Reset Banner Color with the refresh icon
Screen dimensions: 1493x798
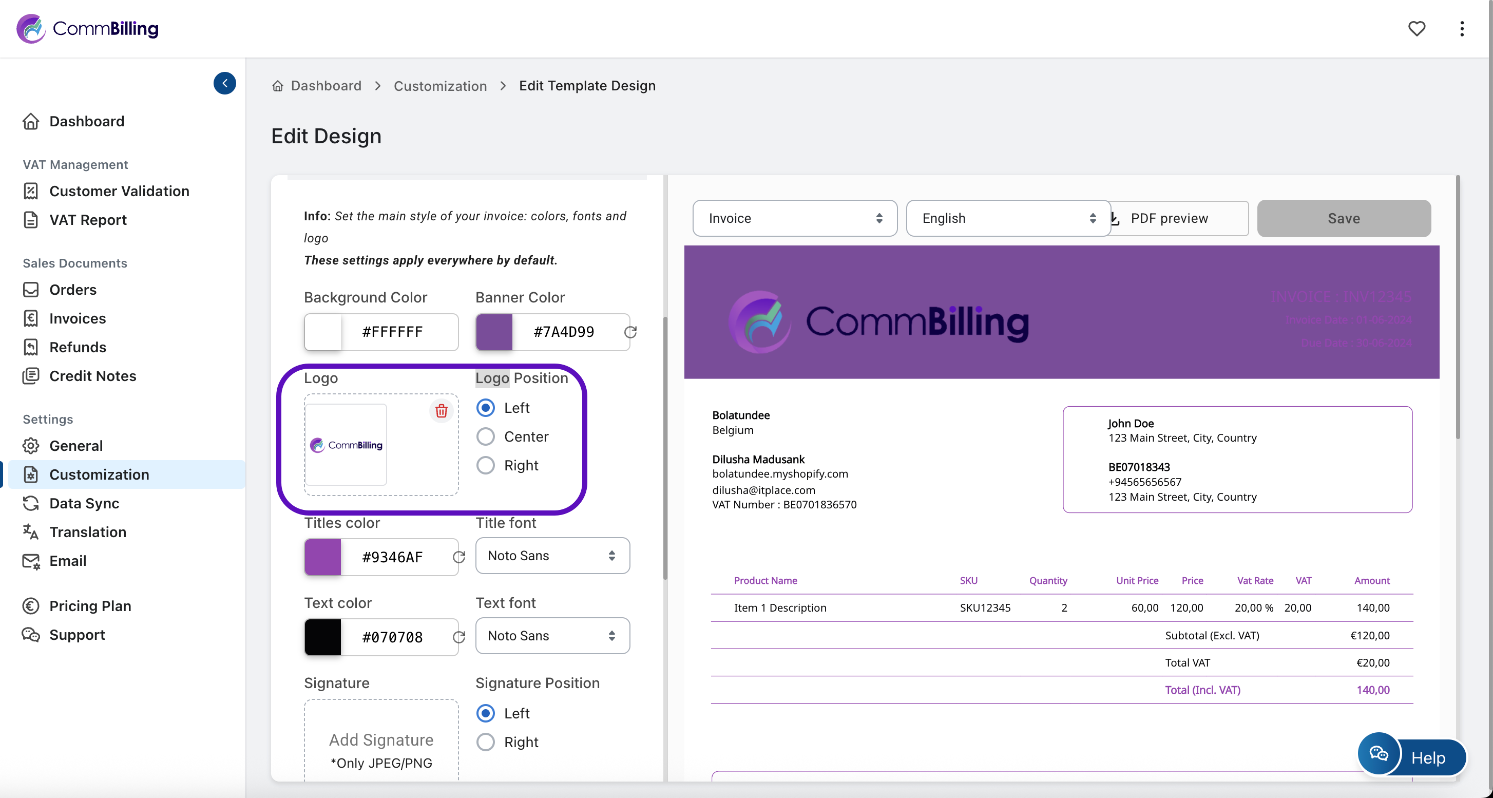point(630,332)
